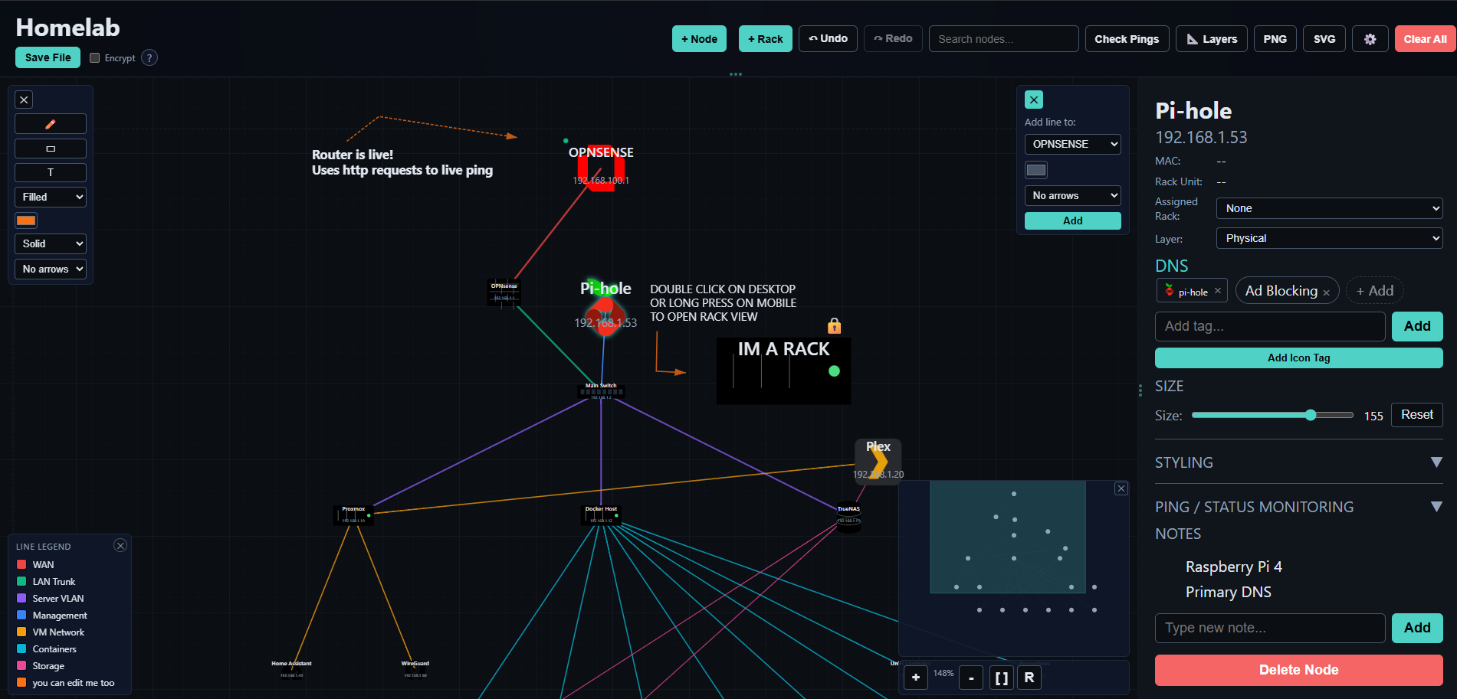Viewport: 1457px width, 699px height.
Task: Click the Add tag input field
Action: pos(1270,326)
